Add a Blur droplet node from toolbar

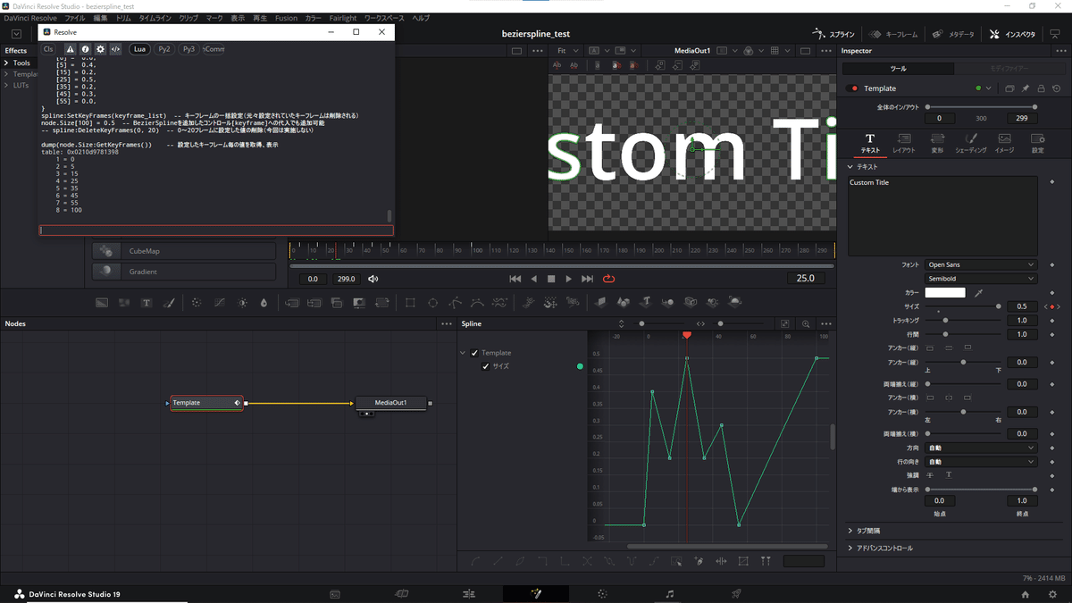(x=264, y=303)
